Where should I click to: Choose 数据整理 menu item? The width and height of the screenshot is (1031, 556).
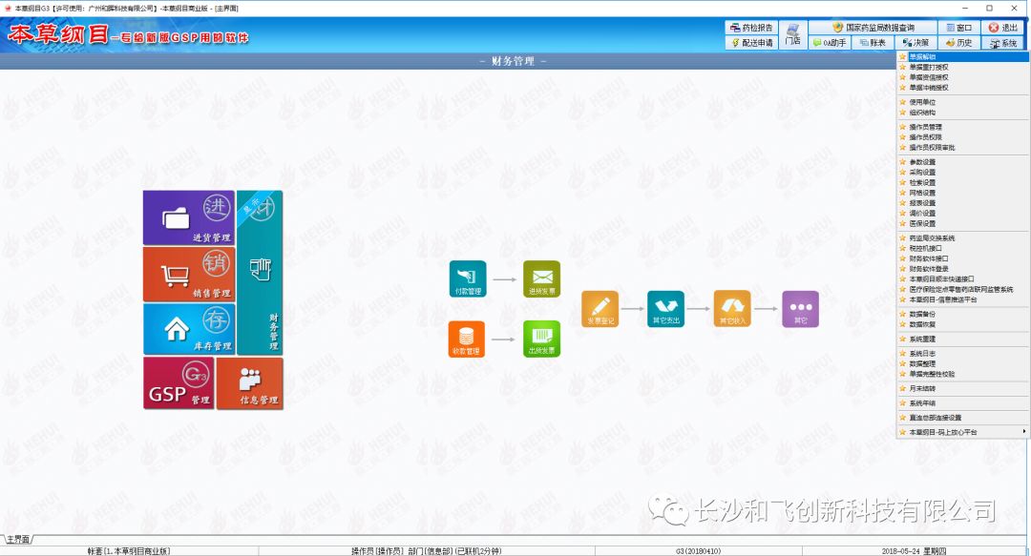962,363
